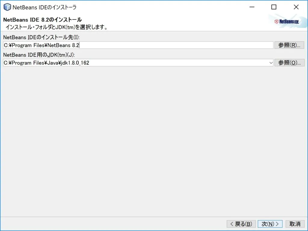Minimize the installer window
The height and width of the screenshot is (231, 308).
pyautogui.click(x=252, y=7)
